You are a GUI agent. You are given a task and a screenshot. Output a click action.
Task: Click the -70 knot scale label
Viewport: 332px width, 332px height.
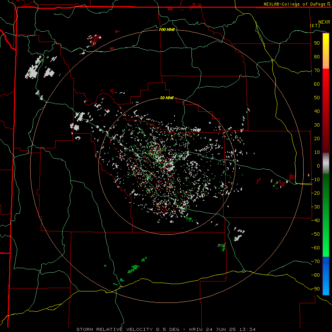315,262
